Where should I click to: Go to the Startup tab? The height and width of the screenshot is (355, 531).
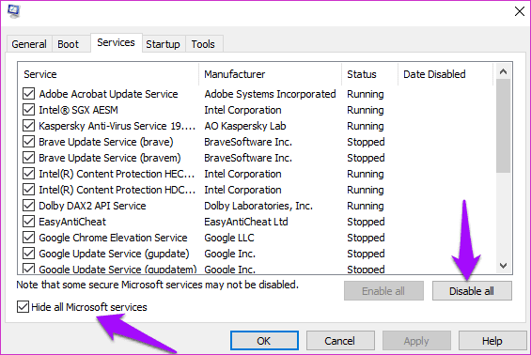pyautogui.click(x=163, y=44)
